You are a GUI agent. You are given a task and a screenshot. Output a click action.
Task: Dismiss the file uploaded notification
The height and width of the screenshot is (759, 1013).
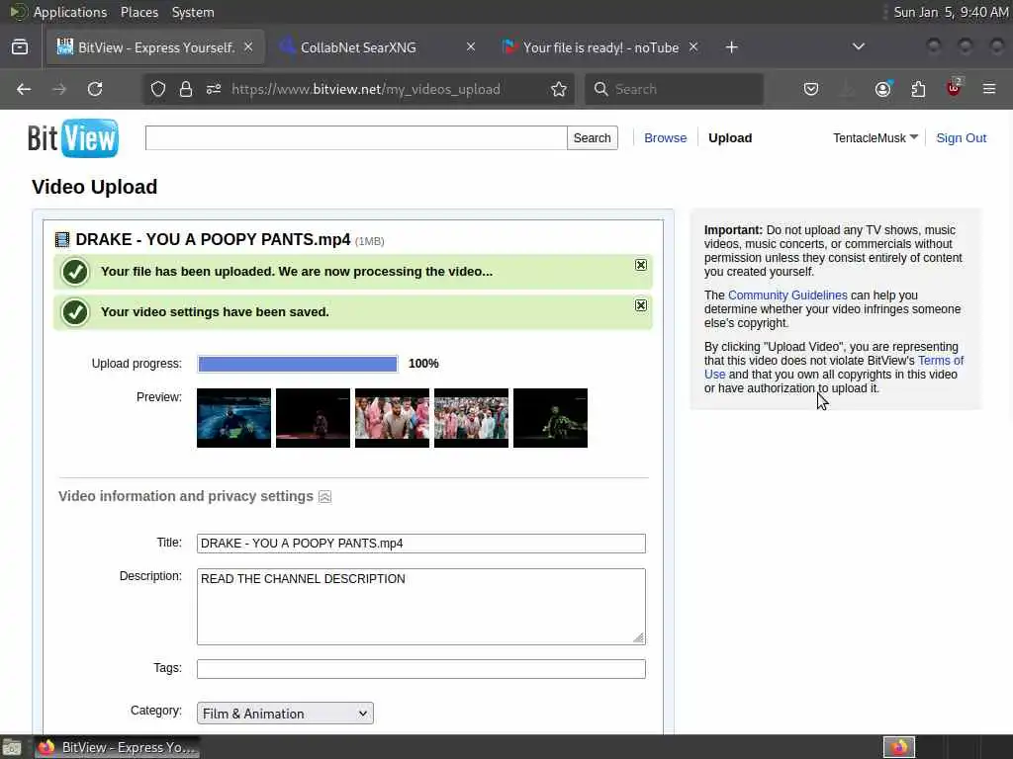[640, 265]
